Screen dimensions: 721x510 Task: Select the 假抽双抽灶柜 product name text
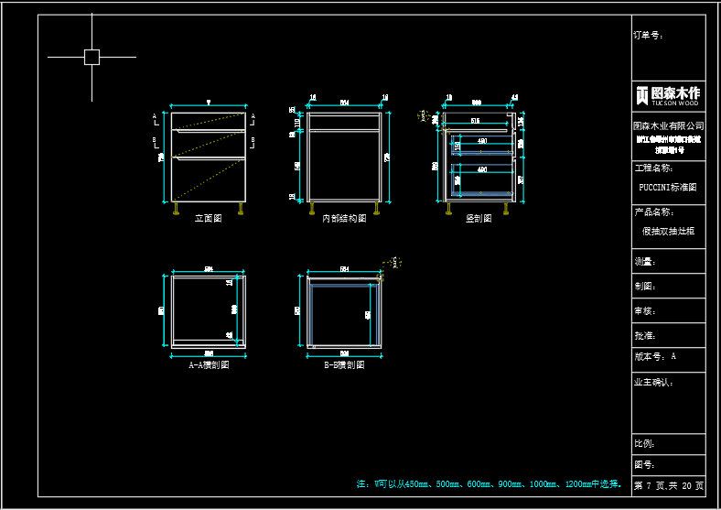pyautogui.click(x=668, y=231)
